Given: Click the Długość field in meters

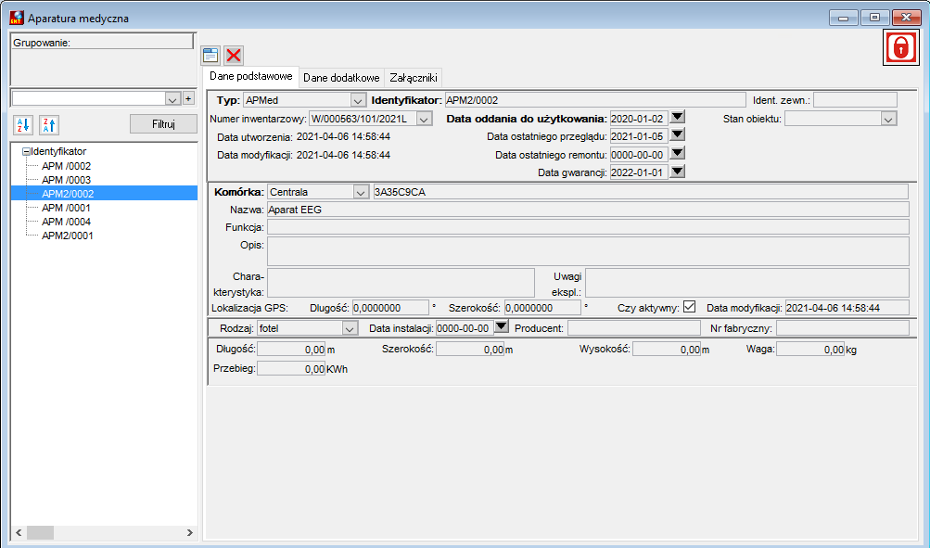Looking at the screenshot, I should (x=291, y=350).
